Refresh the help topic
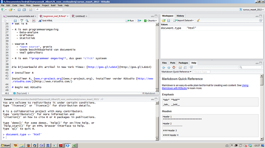Screen dimensions: 265x148 point(191,67)
